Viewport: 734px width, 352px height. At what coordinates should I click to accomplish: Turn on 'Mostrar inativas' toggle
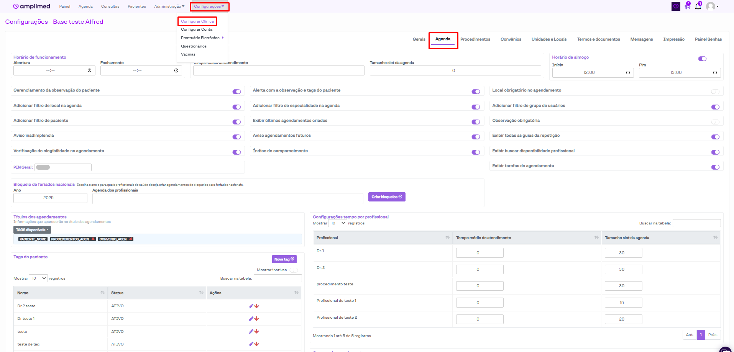pyautogui.click(x=294, y=270)
